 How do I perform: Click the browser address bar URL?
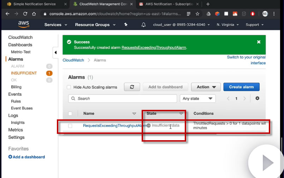coord(115,14)
